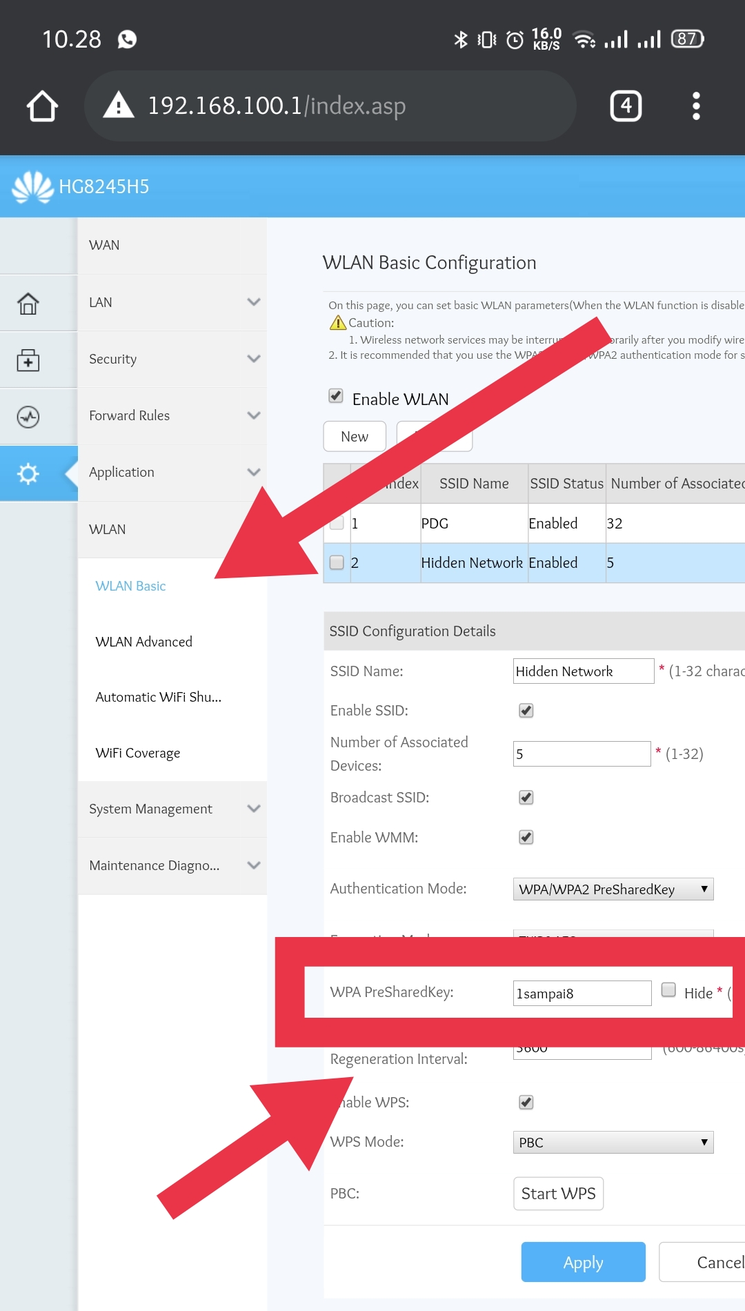Toggle the Enable WPS checkbox
This screenshot has width=745, height=1311.
(526, 1103)
